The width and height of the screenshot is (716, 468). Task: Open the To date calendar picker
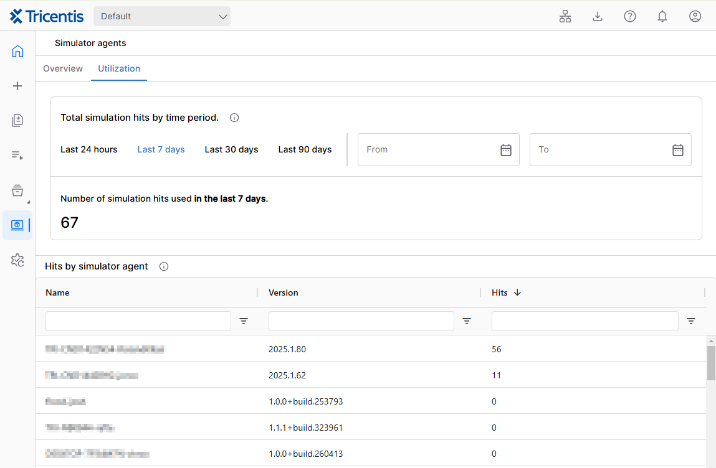(x=678, y=150)
